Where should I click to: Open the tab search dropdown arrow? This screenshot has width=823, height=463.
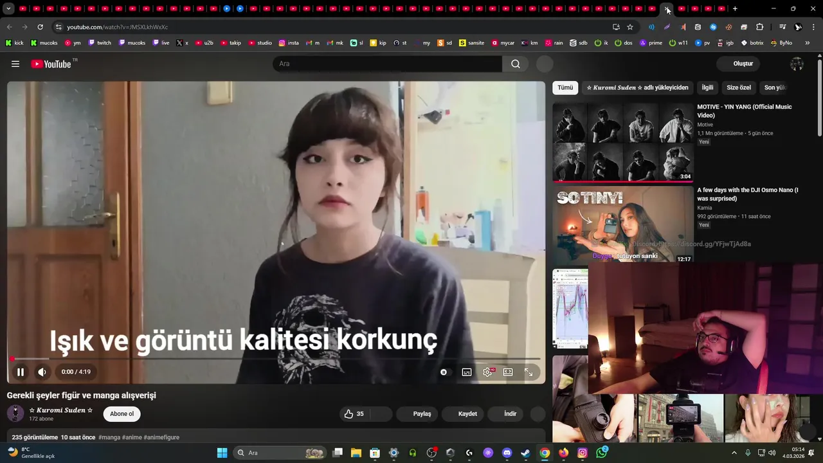(8, 9)
